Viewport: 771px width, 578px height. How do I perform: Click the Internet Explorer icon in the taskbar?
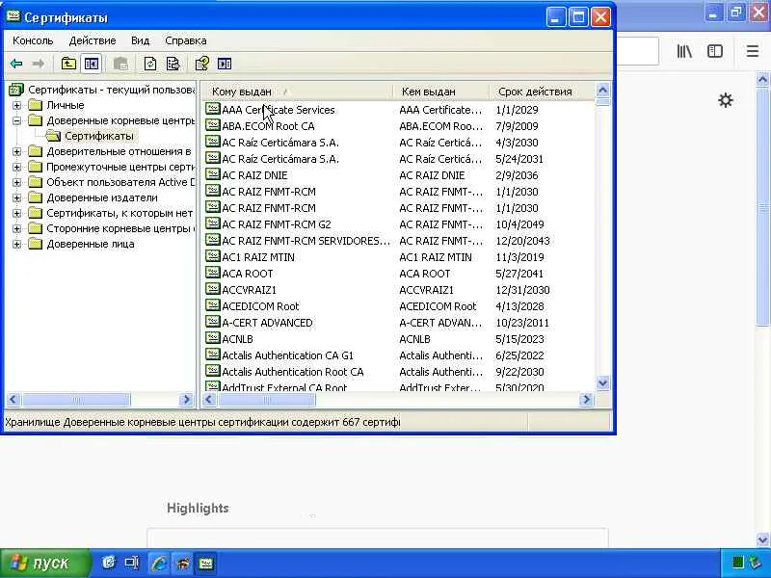pos(159,563)
